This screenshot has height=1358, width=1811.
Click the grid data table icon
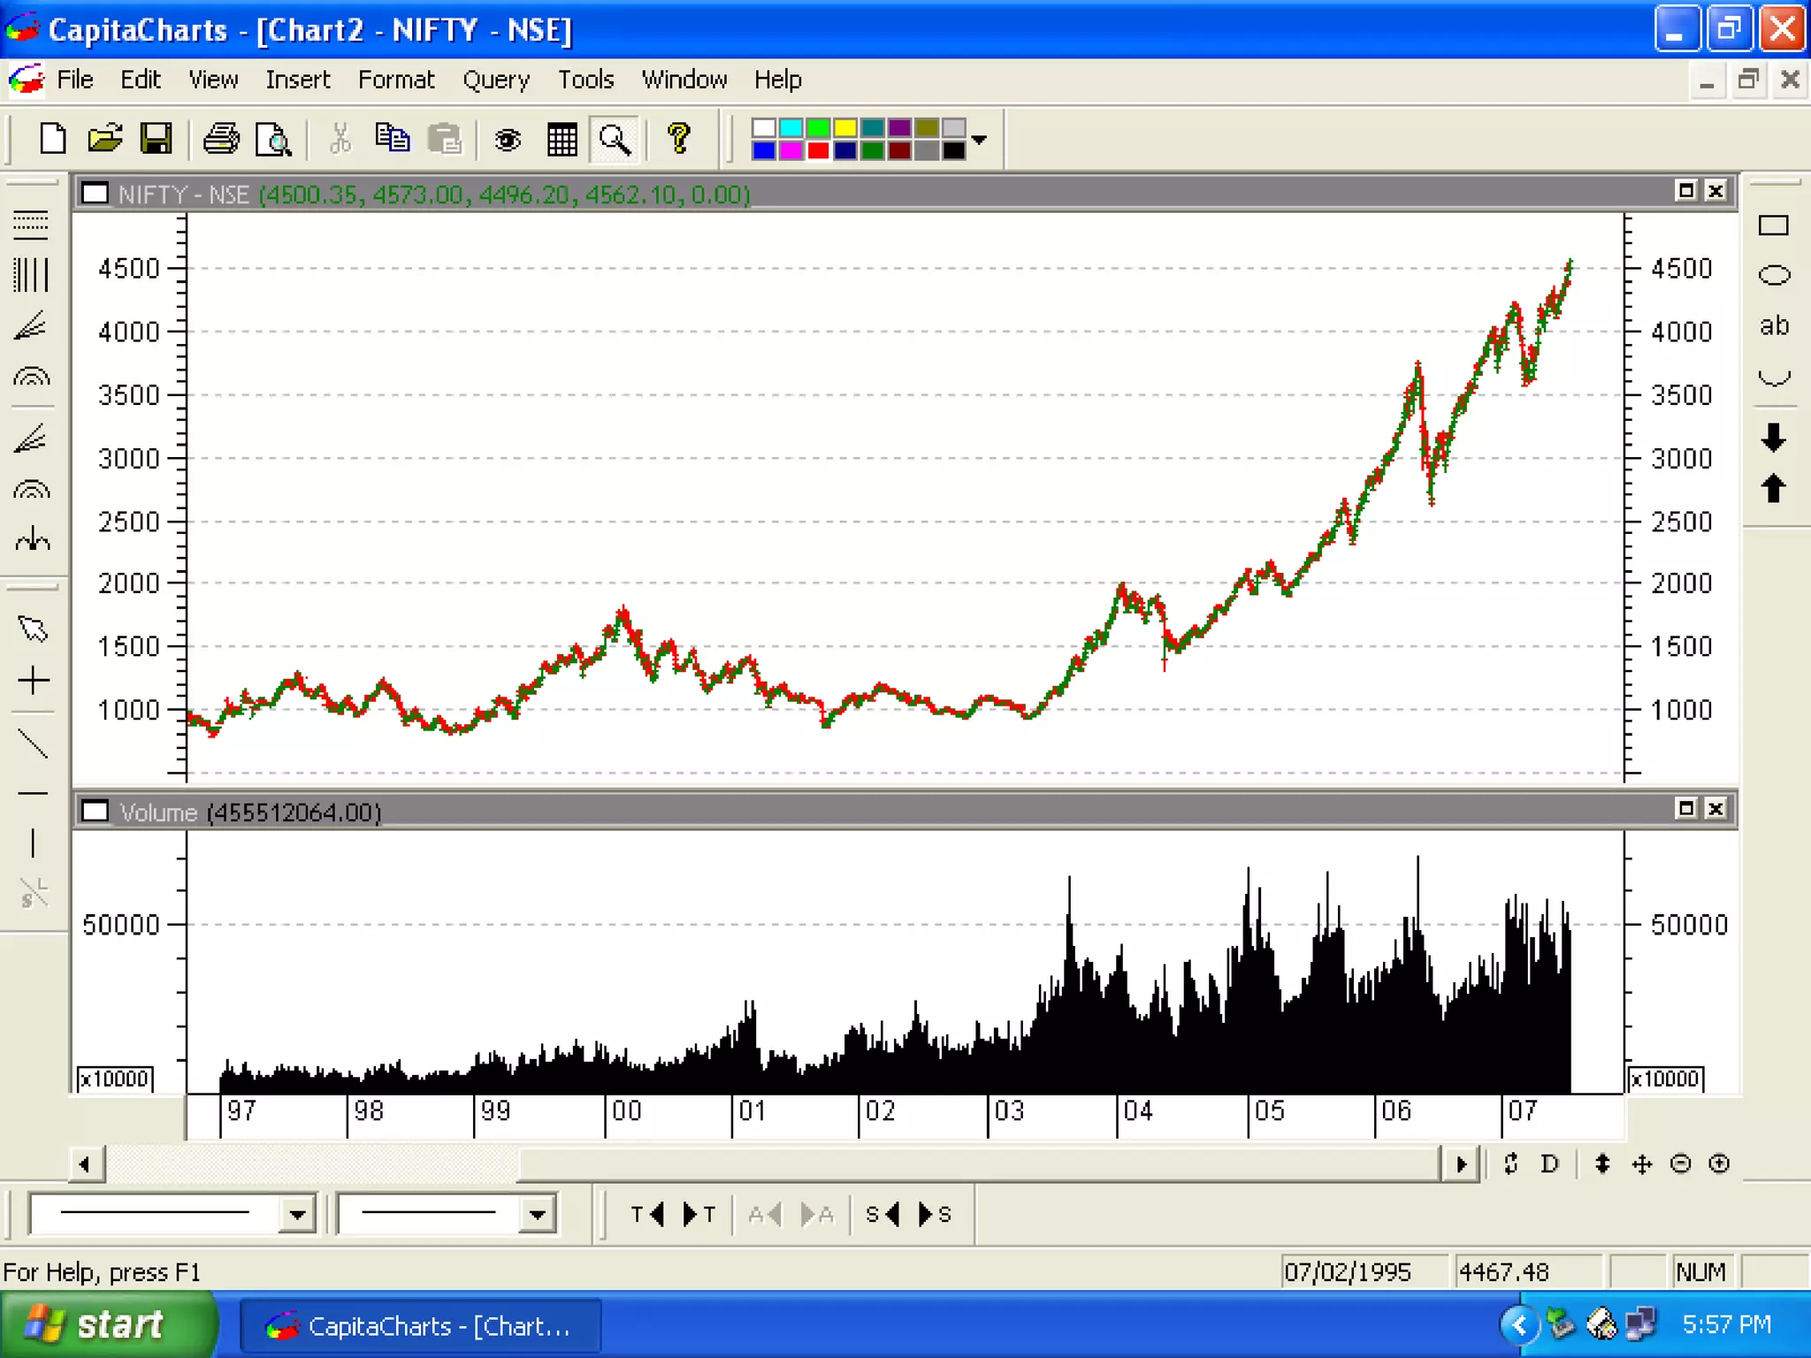click(x=562, y=140)
